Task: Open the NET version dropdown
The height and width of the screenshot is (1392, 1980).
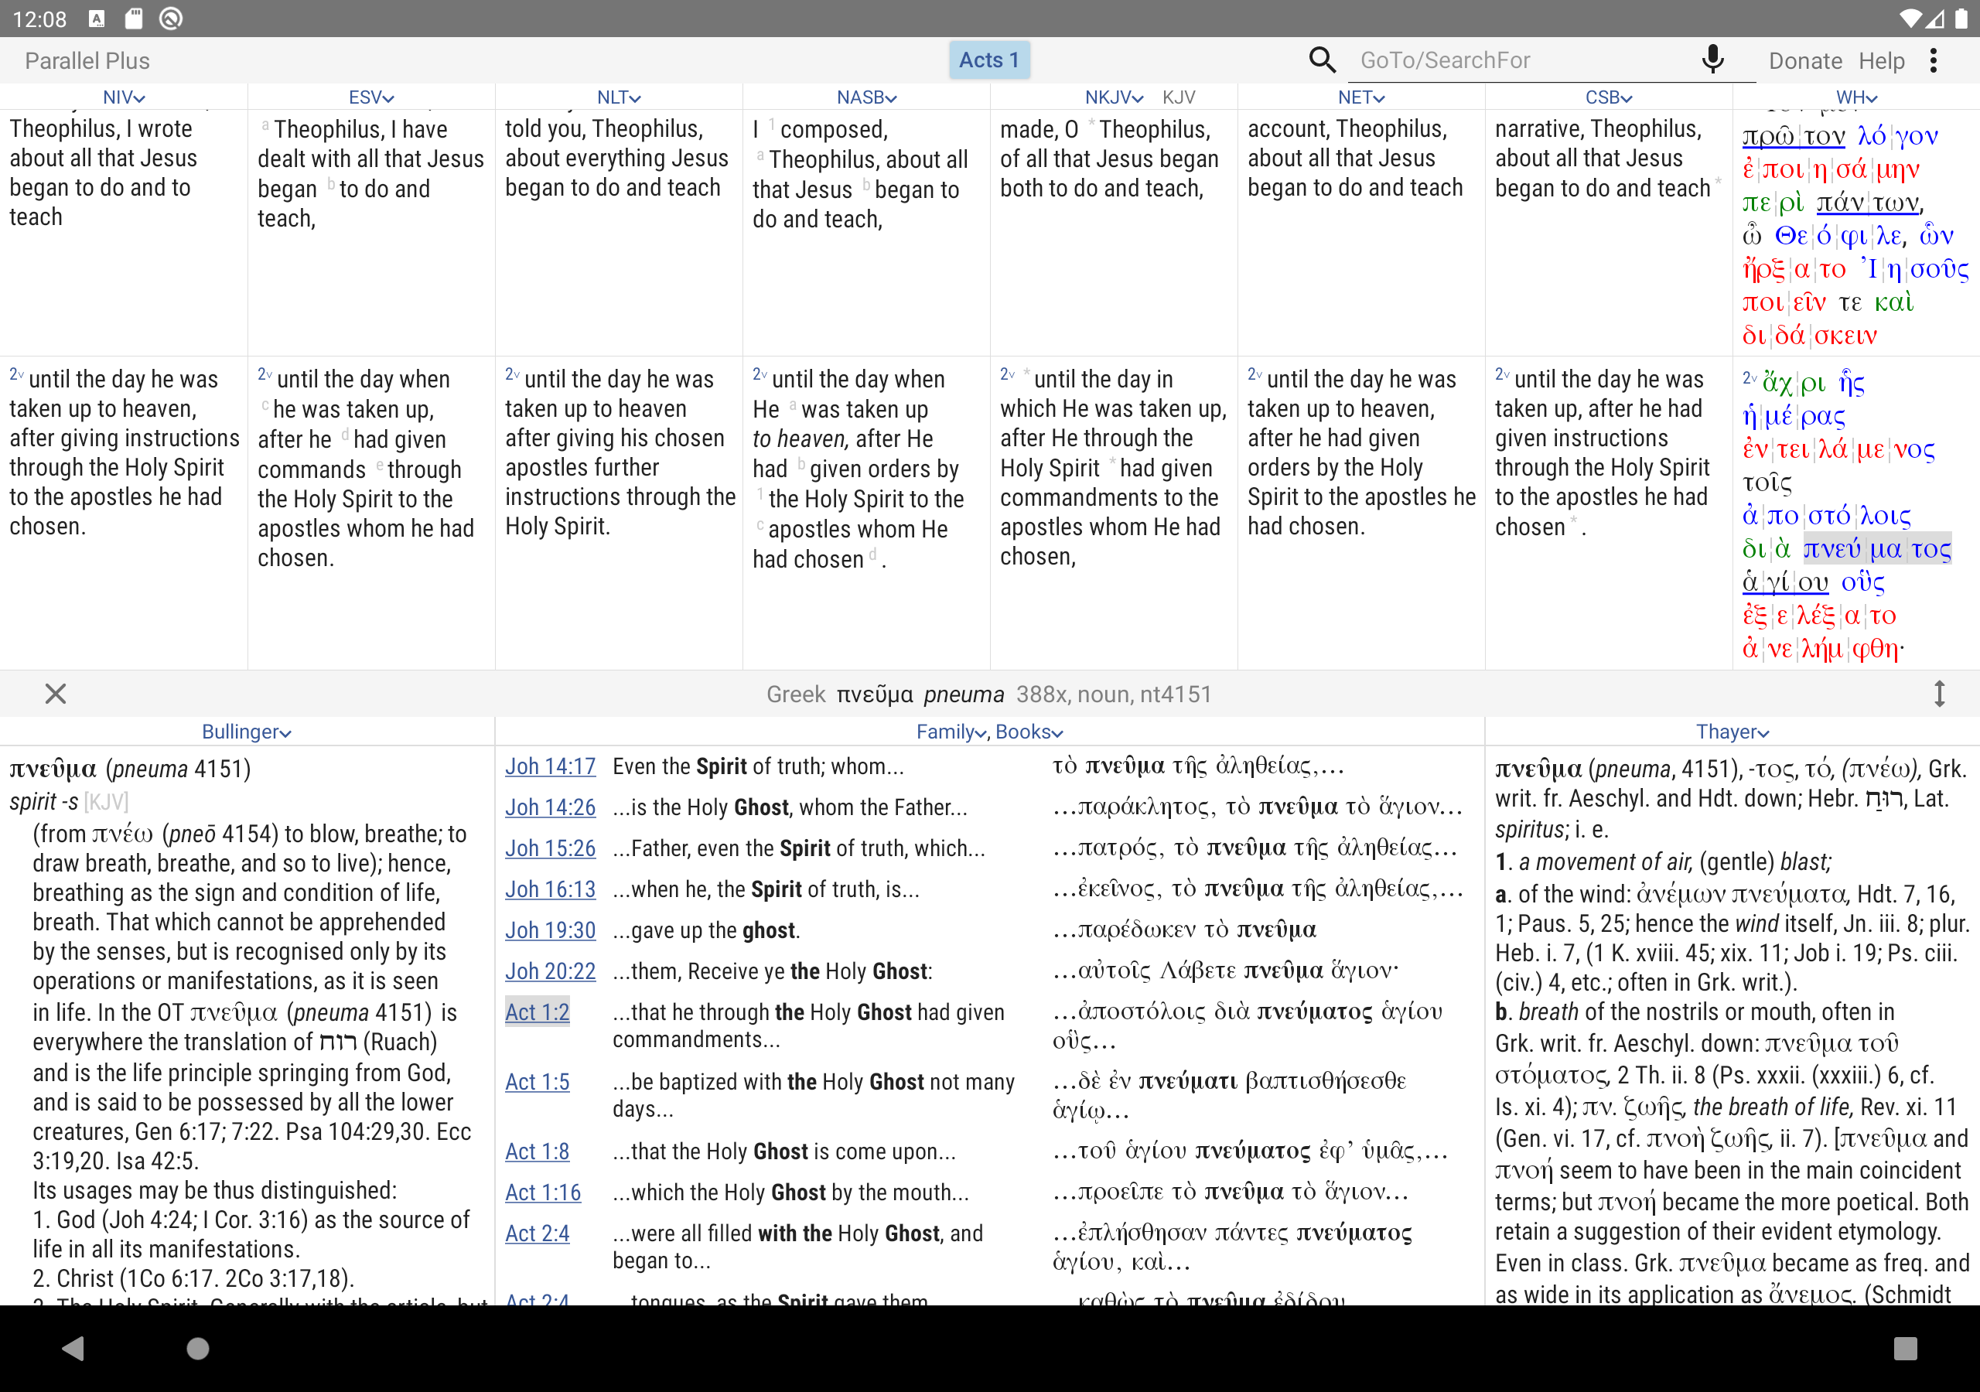Action: pos(1360,97)
